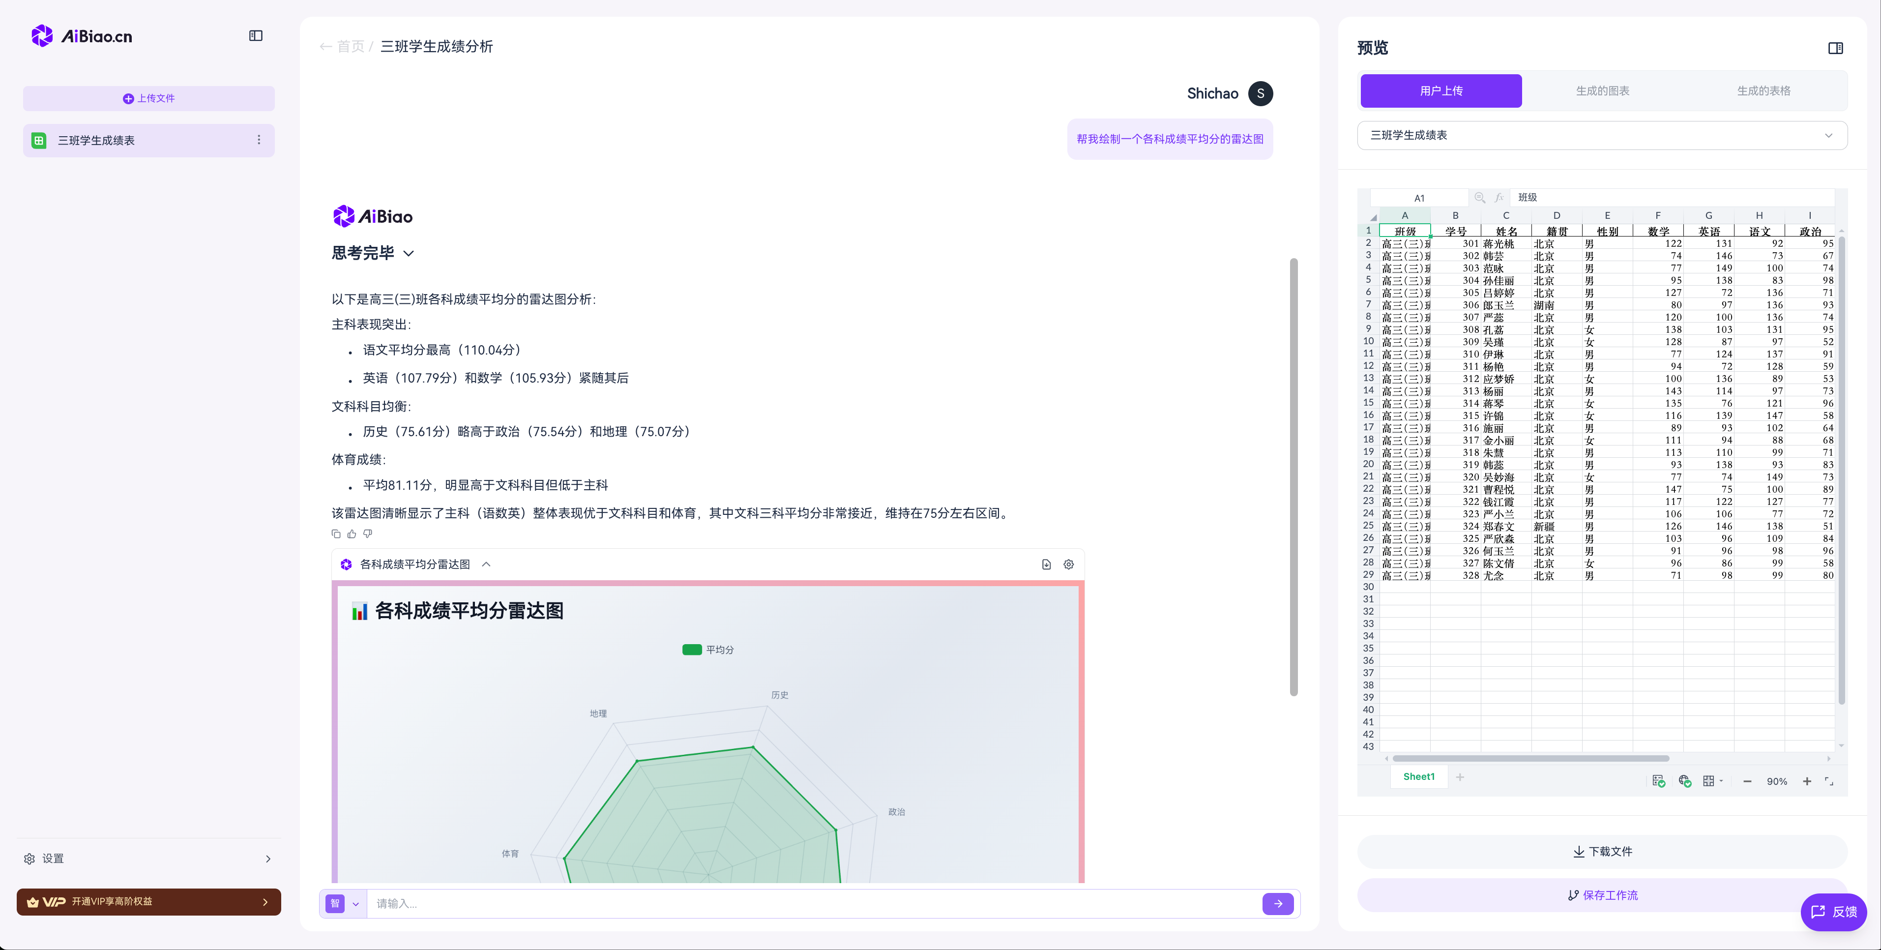1881x950 pixels.
Task: Zoom in the spreadsheet with plus
Action: [x=1807, y=781]
